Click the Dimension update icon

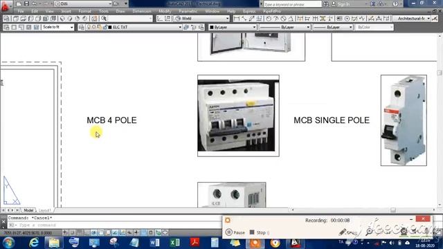point(386,19)
